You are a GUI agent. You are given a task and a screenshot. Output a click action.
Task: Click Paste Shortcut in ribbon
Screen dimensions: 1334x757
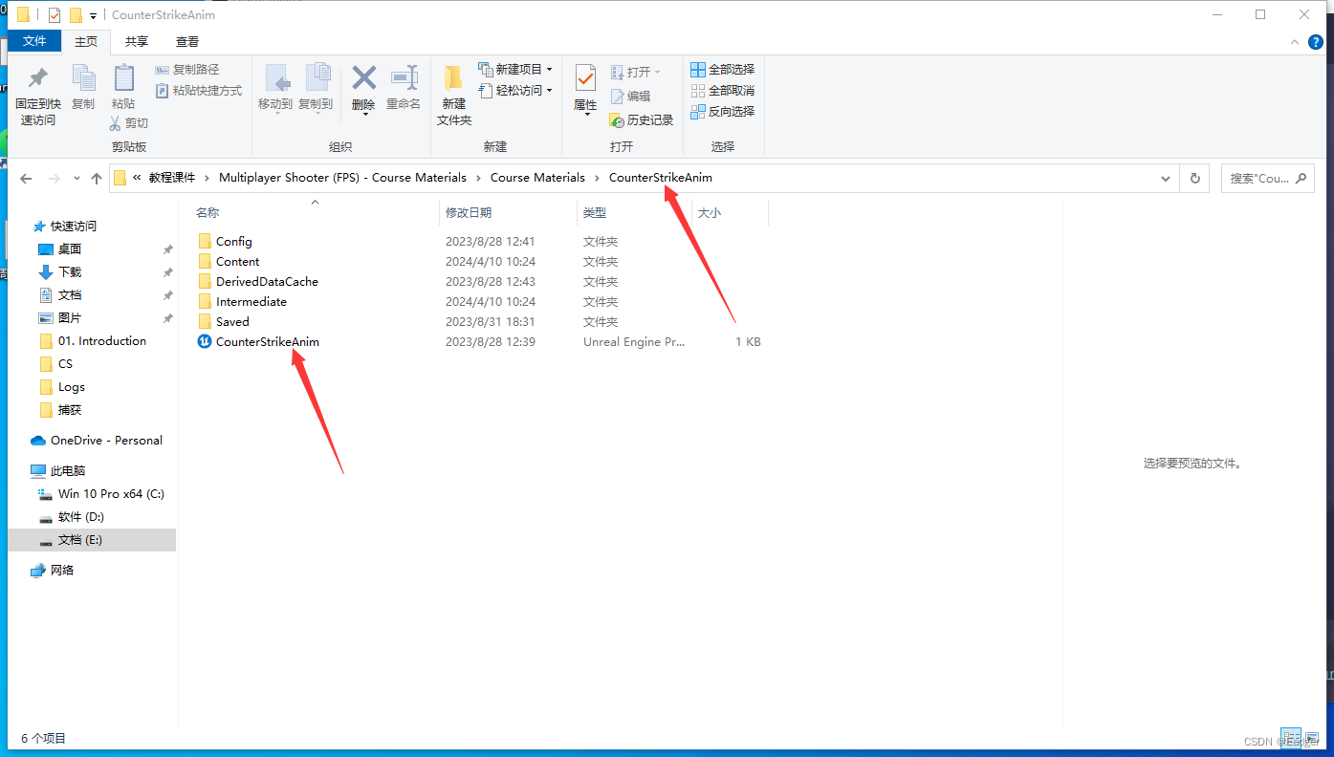click(x=199, y=91)
